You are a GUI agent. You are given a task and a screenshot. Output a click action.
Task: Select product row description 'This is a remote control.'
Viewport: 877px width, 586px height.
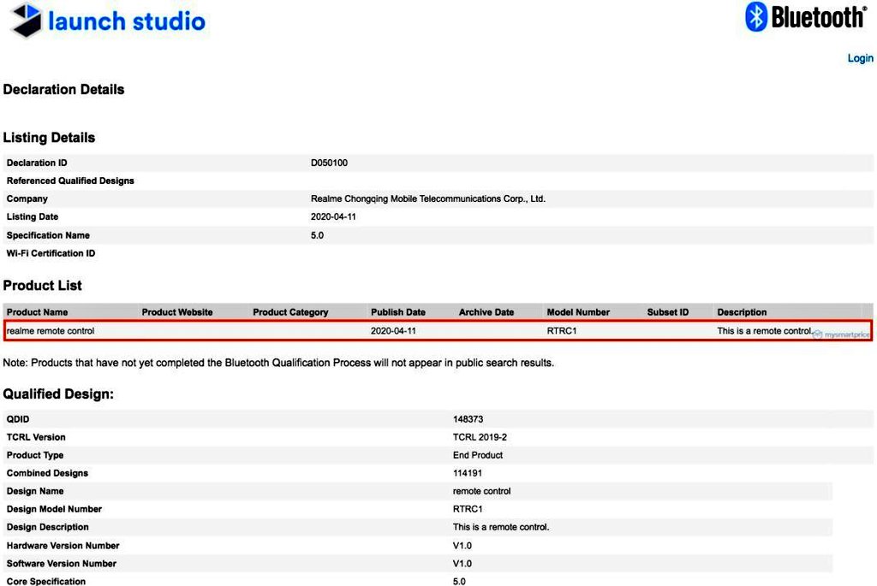[765, 331]
